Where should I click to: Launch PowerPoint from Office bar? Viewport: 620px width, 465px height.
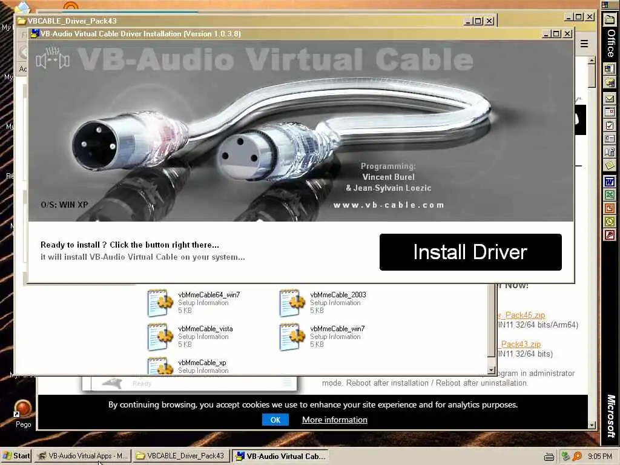pyautogui.click(x=610, y=208)
